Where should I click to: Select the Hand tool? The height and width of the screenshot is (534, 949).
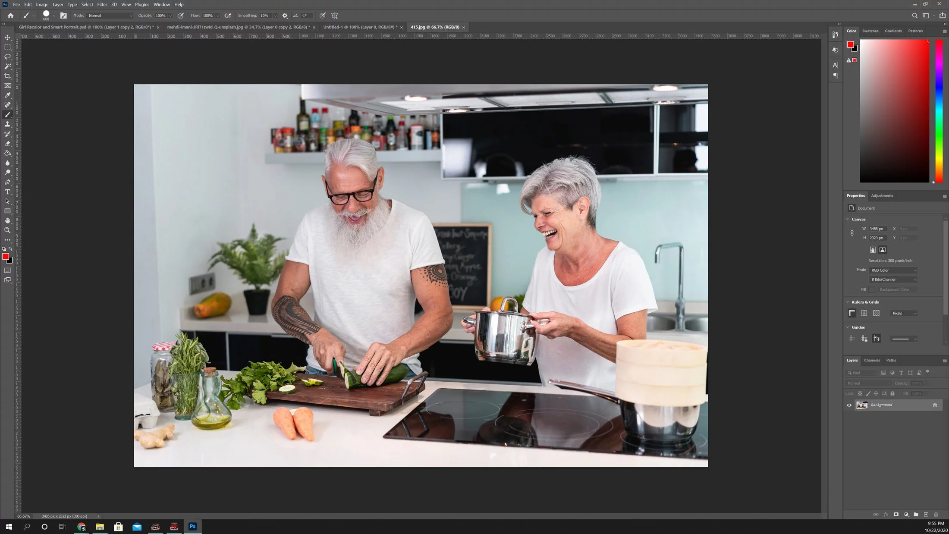pyautogui.click(x=7, y=220)
